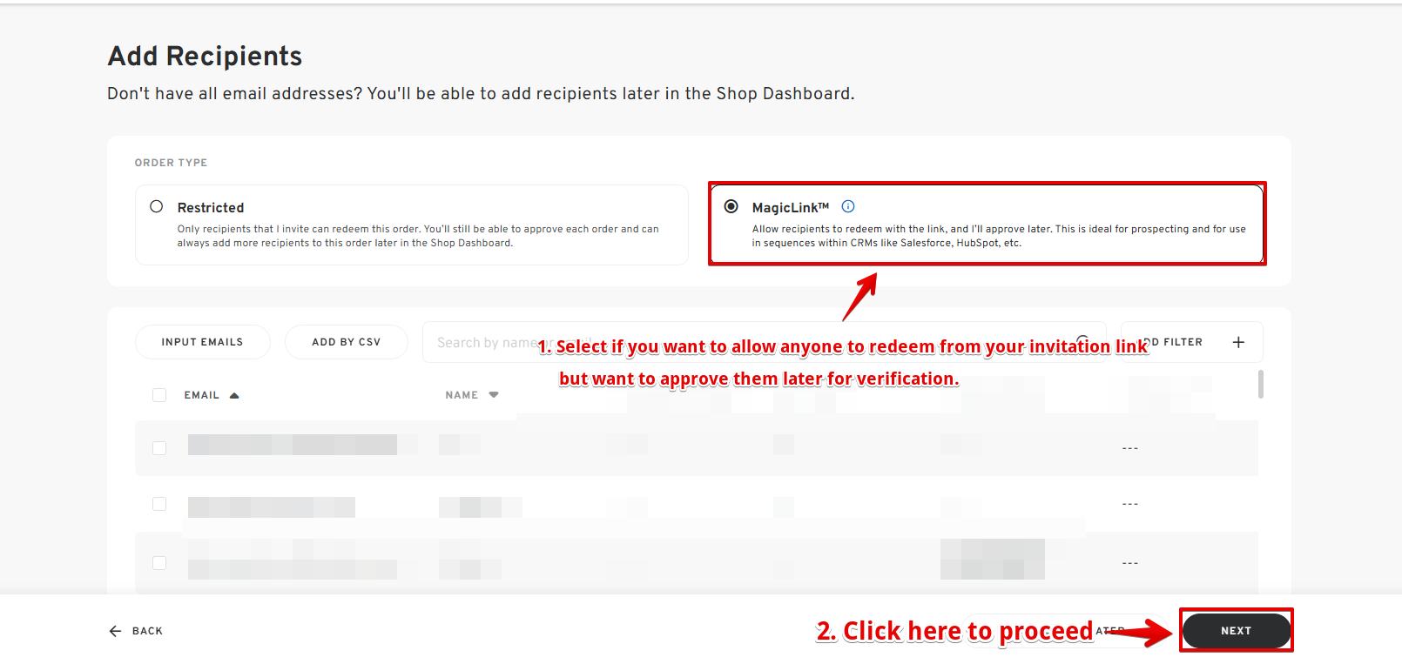The height and width of the screenshot is (664, 1402).
Task: Click the plus icon beside Add Filter
Action: (1238, 342)
